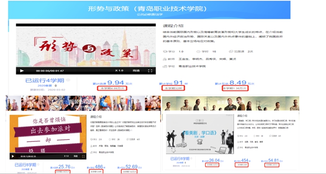The height and width of the screenshot is (174, 326).
Task: Click the info icon next to 已运行8学期 left
Action: click(38, 164)
